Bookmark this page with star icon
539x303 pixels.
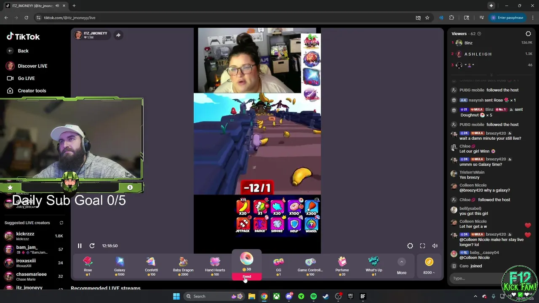click(x=427, y=18)
